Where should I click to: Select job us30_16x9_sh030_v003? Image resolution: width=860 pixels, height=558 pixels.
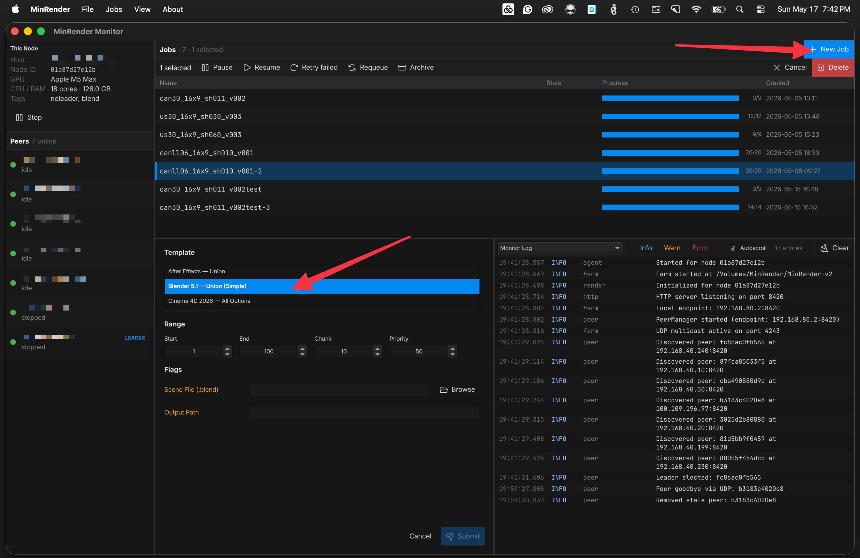coord(505,116)
